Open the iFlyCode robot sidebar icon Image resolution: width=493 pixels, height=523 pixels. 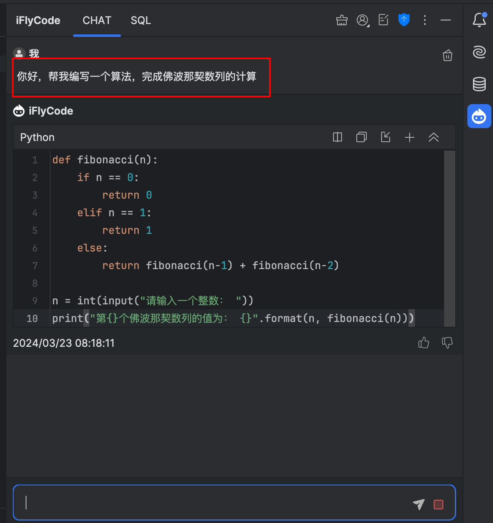coord(479,116)
